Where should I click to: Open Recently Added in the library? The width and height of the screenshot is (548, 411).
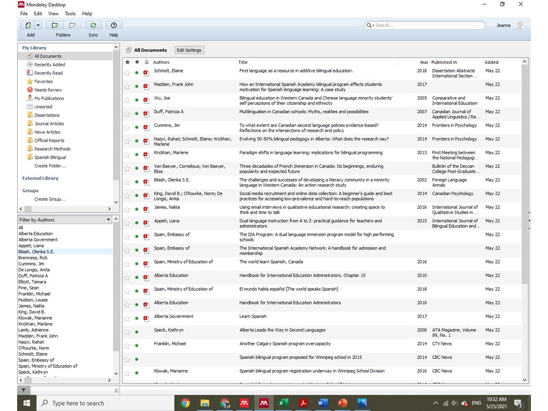tap(50, 65)
